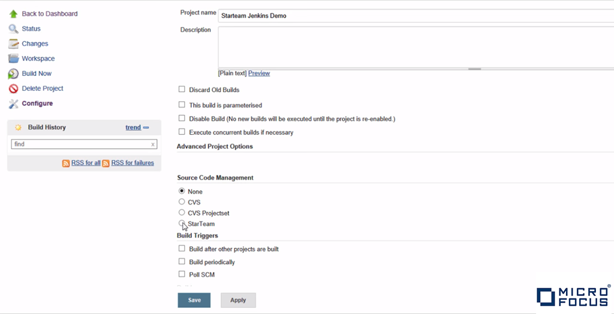614x314 pixels.
Task: Click into the Project name field
Action: pyautogui.click(x=414, y=16)
